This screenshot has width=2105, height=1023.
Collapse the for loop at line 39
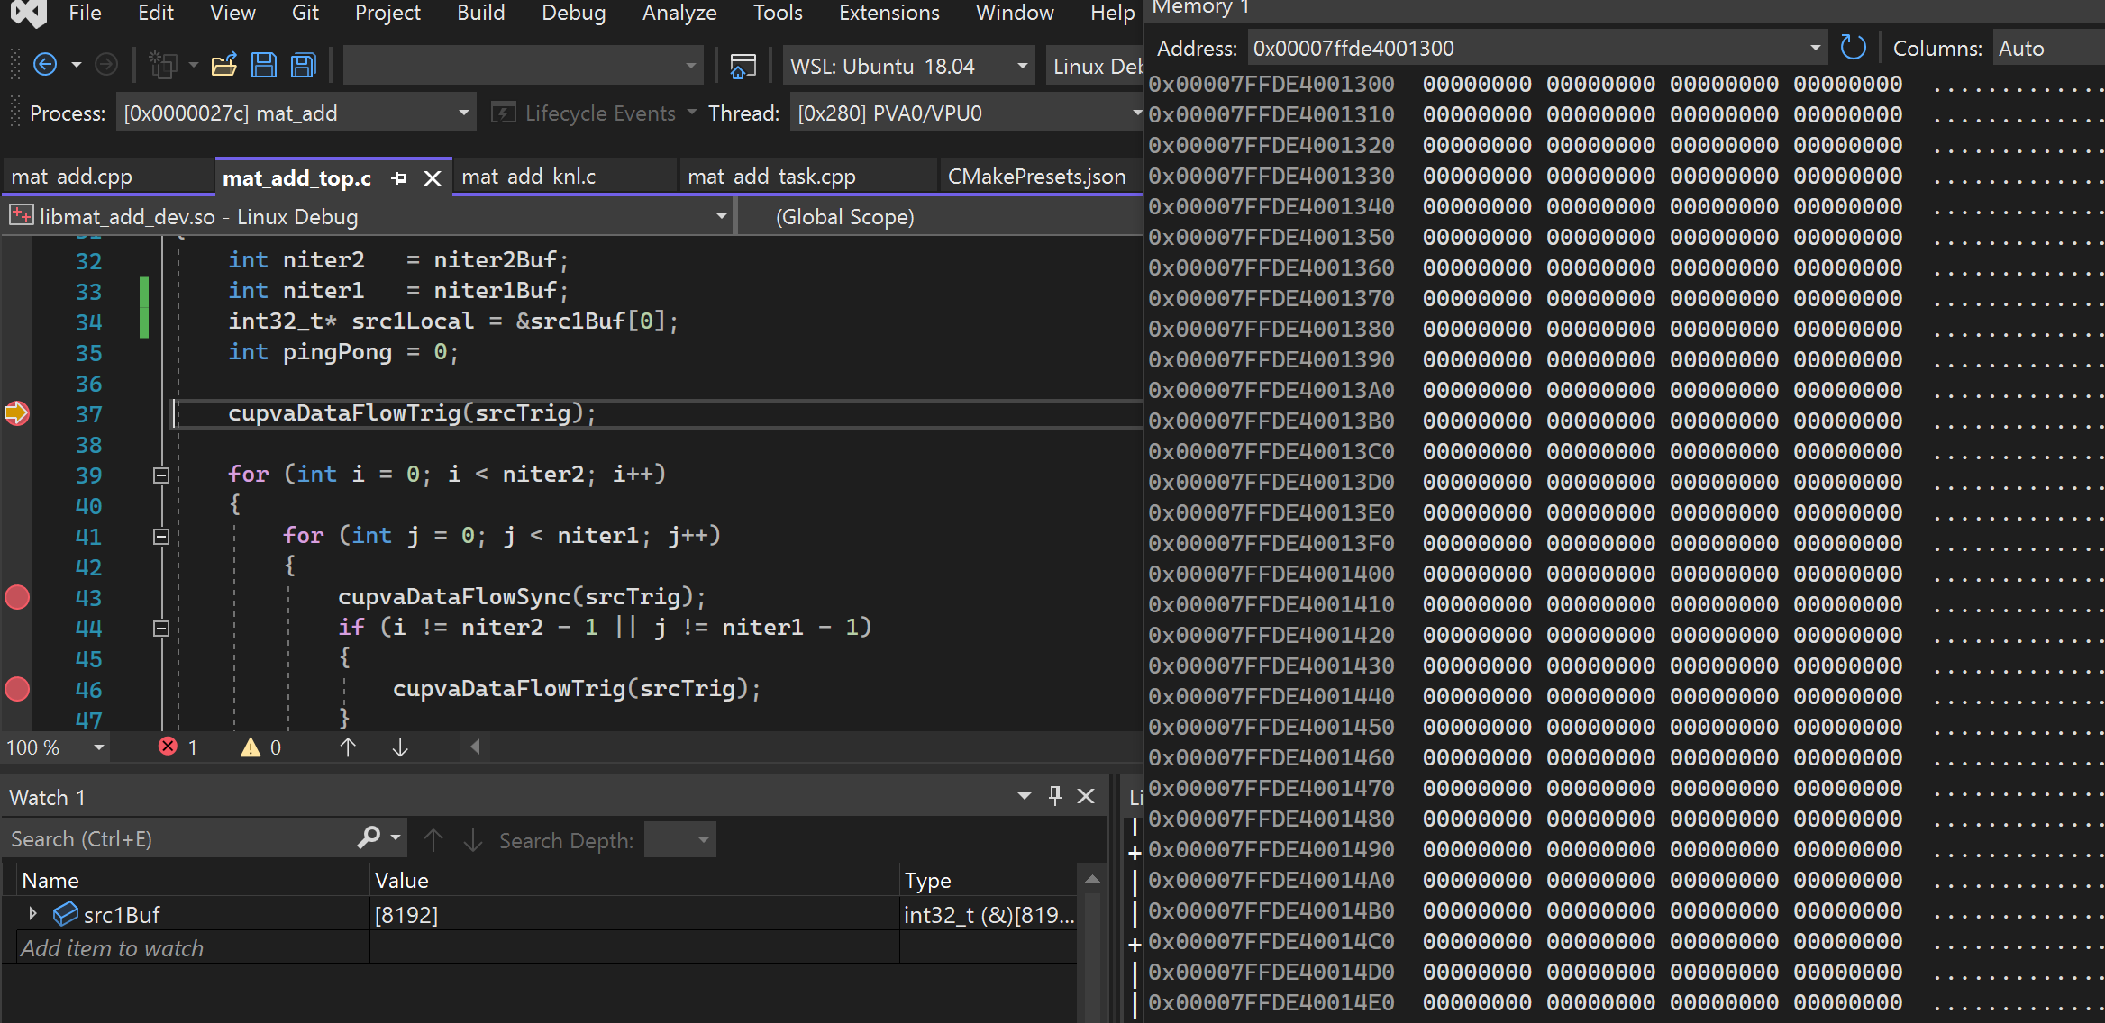click(x=161, y=475)
